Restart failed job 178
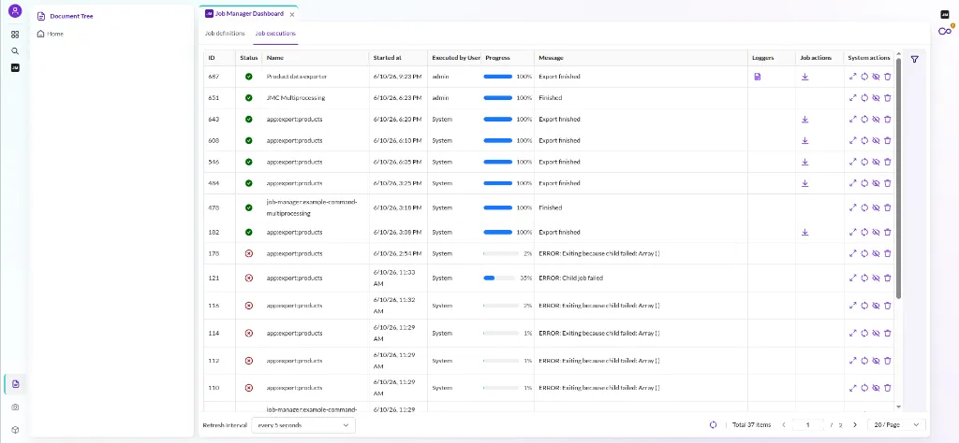Screen dimensions: 959x443 [x=864, y=254]
